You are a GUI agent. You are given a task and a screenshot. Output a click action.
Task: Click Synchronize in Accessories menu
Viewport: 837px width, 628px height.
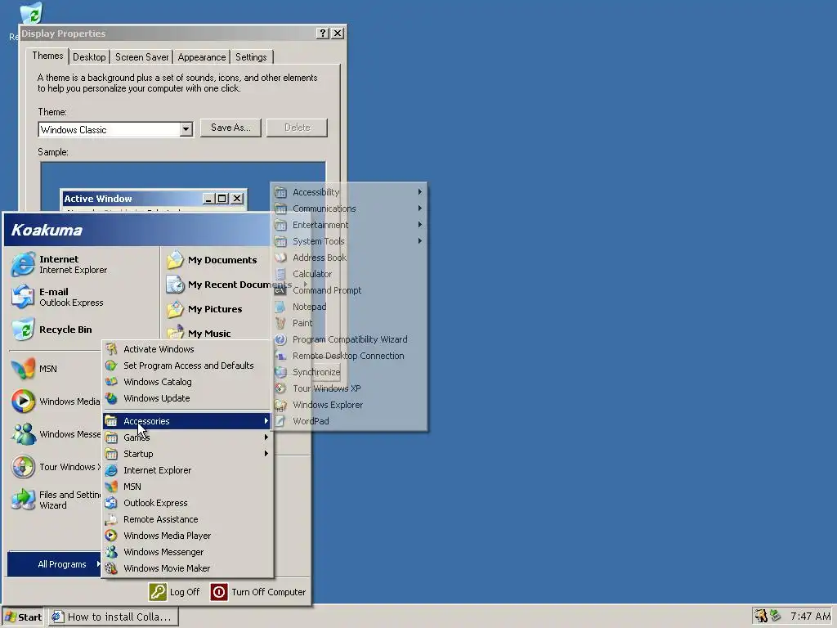tap(349, 372)
